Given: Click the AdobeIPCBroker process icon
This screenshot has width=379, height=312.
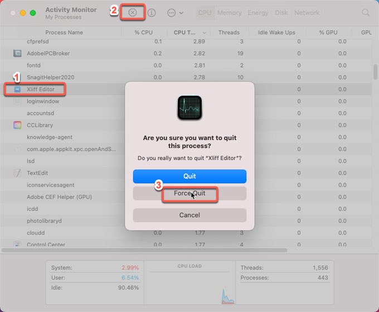Looking at the screenshot, I should (x=17, y=53).
